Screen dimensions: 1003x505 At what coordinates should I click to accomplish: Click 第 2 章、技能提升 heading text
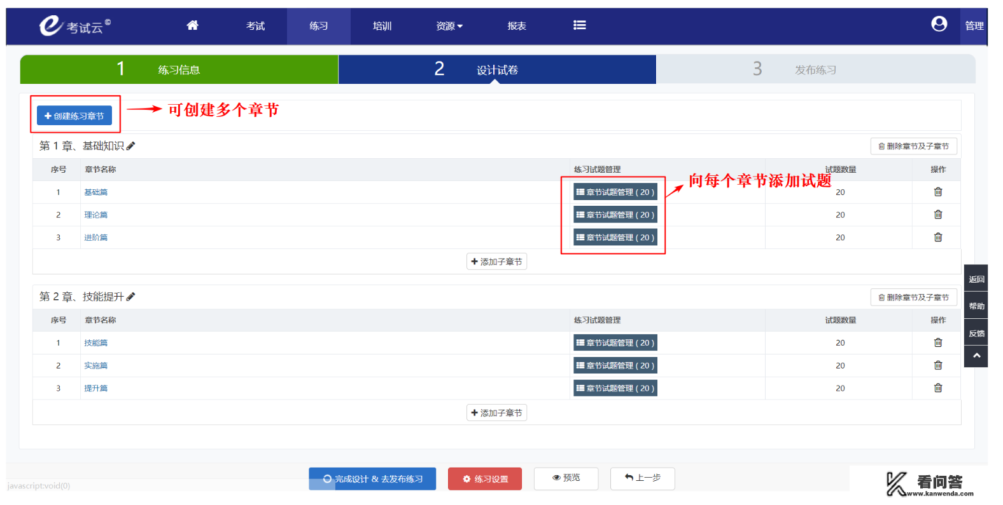tap(81, 297)
